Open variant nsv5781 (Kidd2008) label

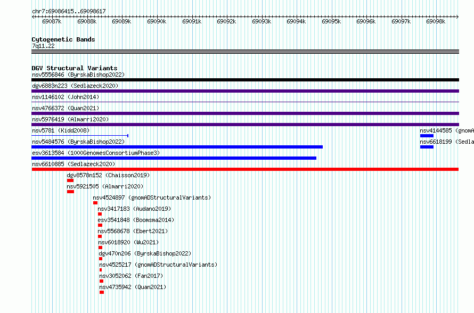(61, 130)
